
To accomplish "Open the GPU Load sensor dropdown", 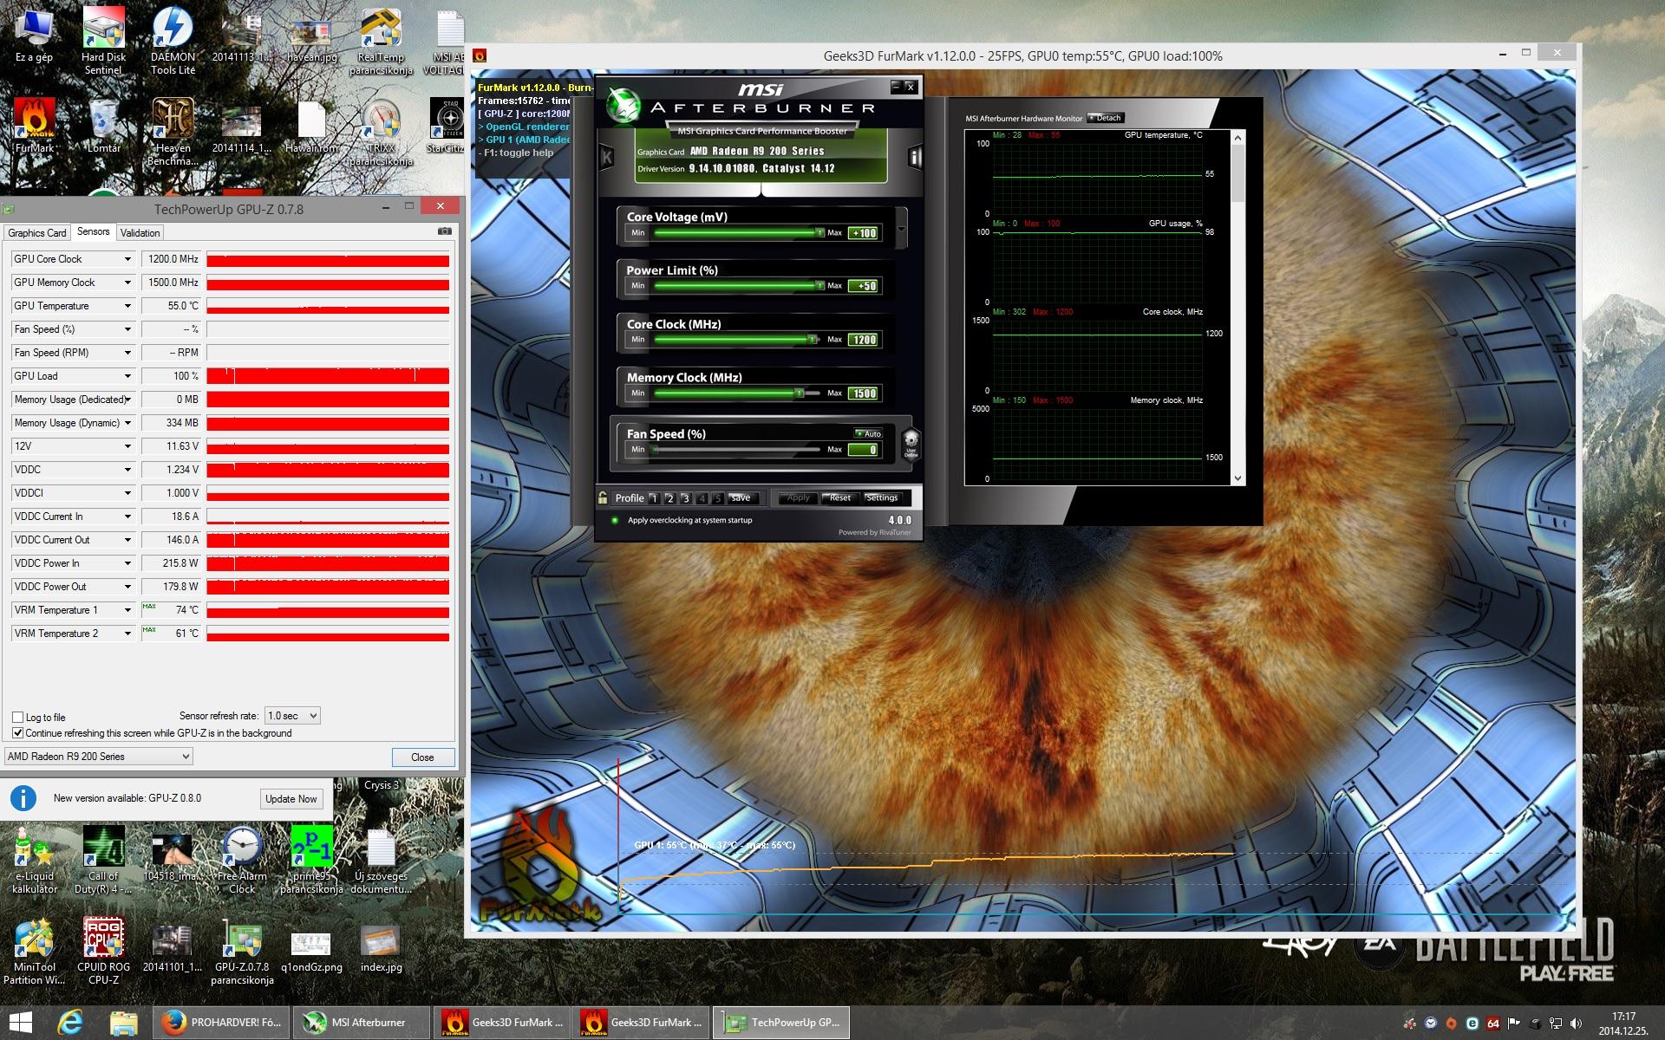I will point(127,376).
